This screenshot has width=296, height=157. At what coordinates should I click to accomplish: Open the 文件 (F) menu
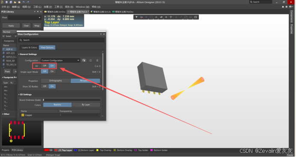pyautogui.click(x=5, y=7)
